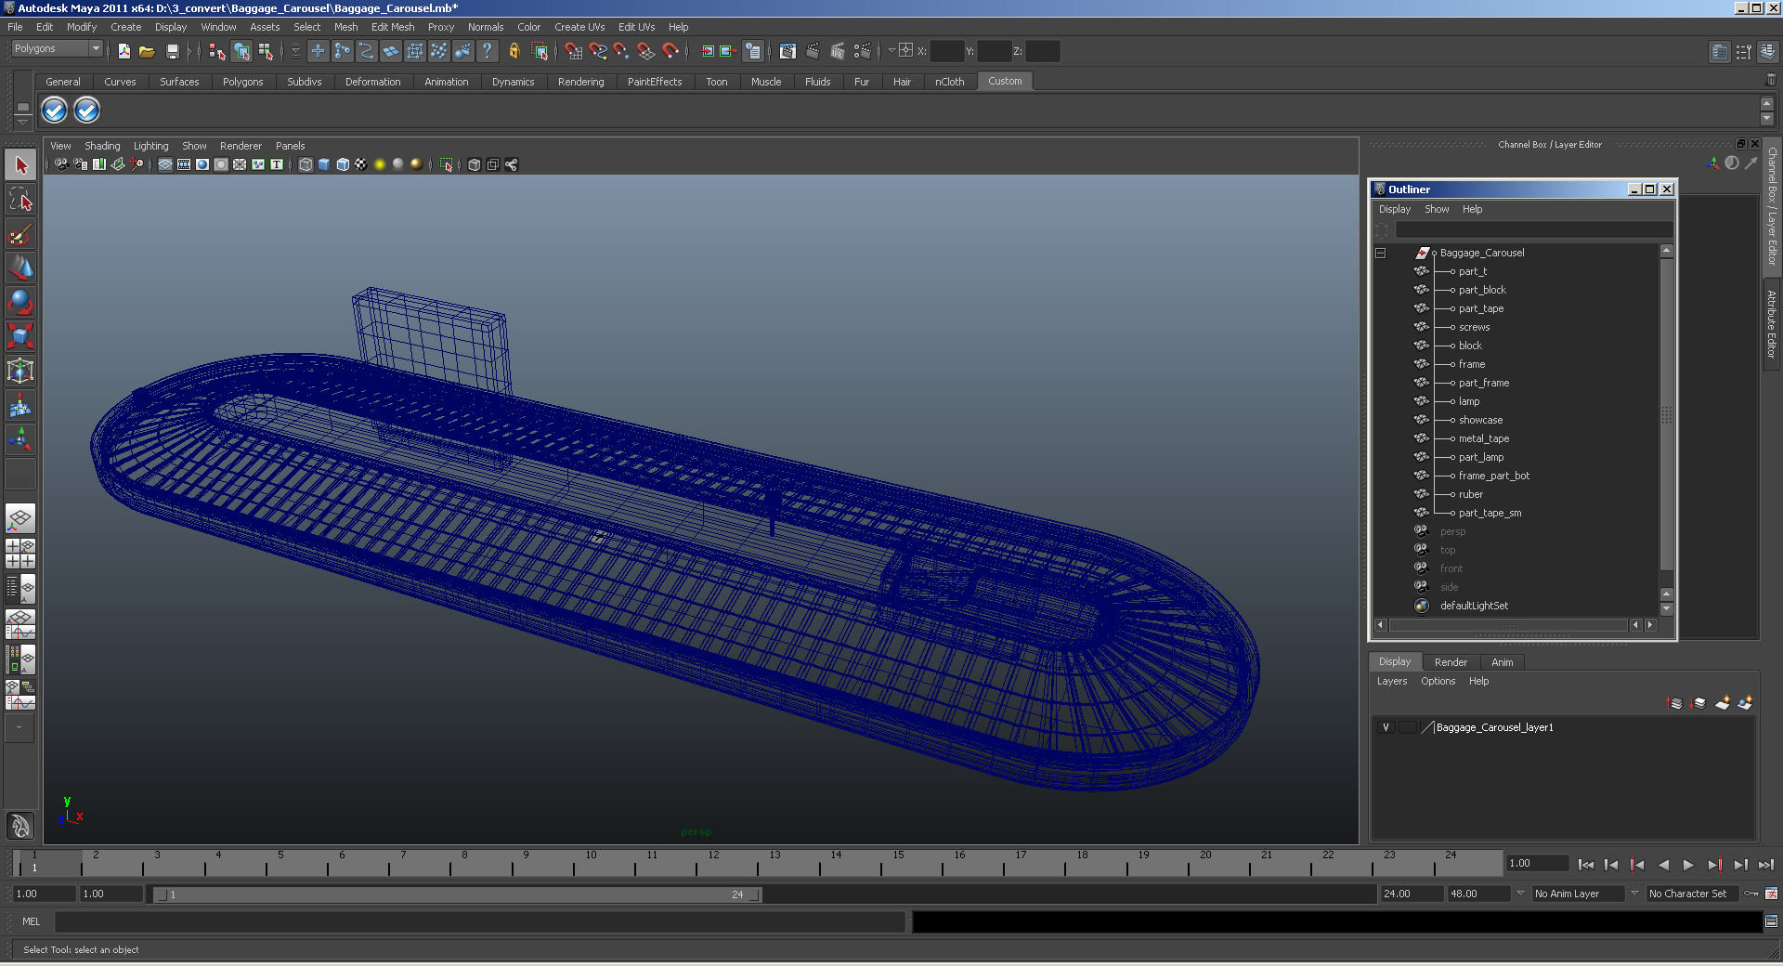The height and width of the screenshot is (966, 1783).
Task: Switch to the Rendering shelf tab
Action: [580, 82]
